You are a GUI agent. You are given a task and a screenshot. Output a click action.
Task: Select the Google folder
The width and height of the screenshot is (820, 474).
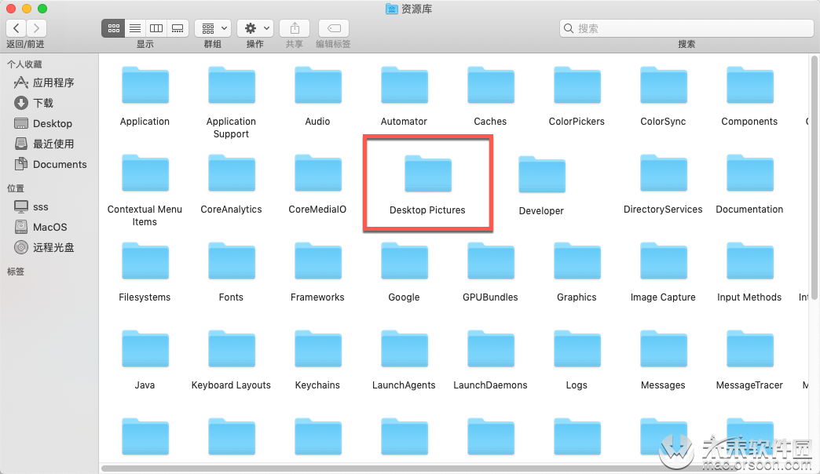click(x=405, y=261)
